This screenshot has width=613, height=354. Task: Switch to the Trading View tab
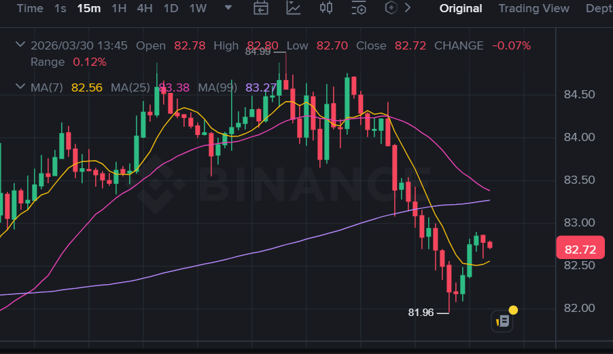[533, 8]
